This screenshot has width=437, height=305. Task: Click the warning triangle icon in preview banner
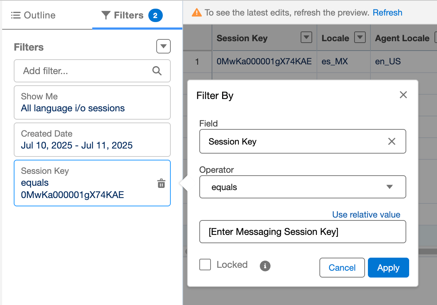click(x=196, y=13)
